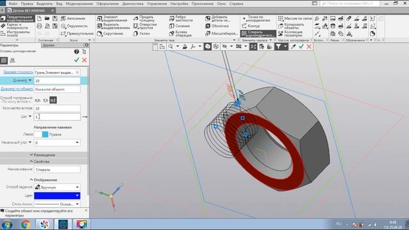409x230 pixels.
Task: Activate Каркас и поверхности toolset
Action: click(x=15, y=26)
